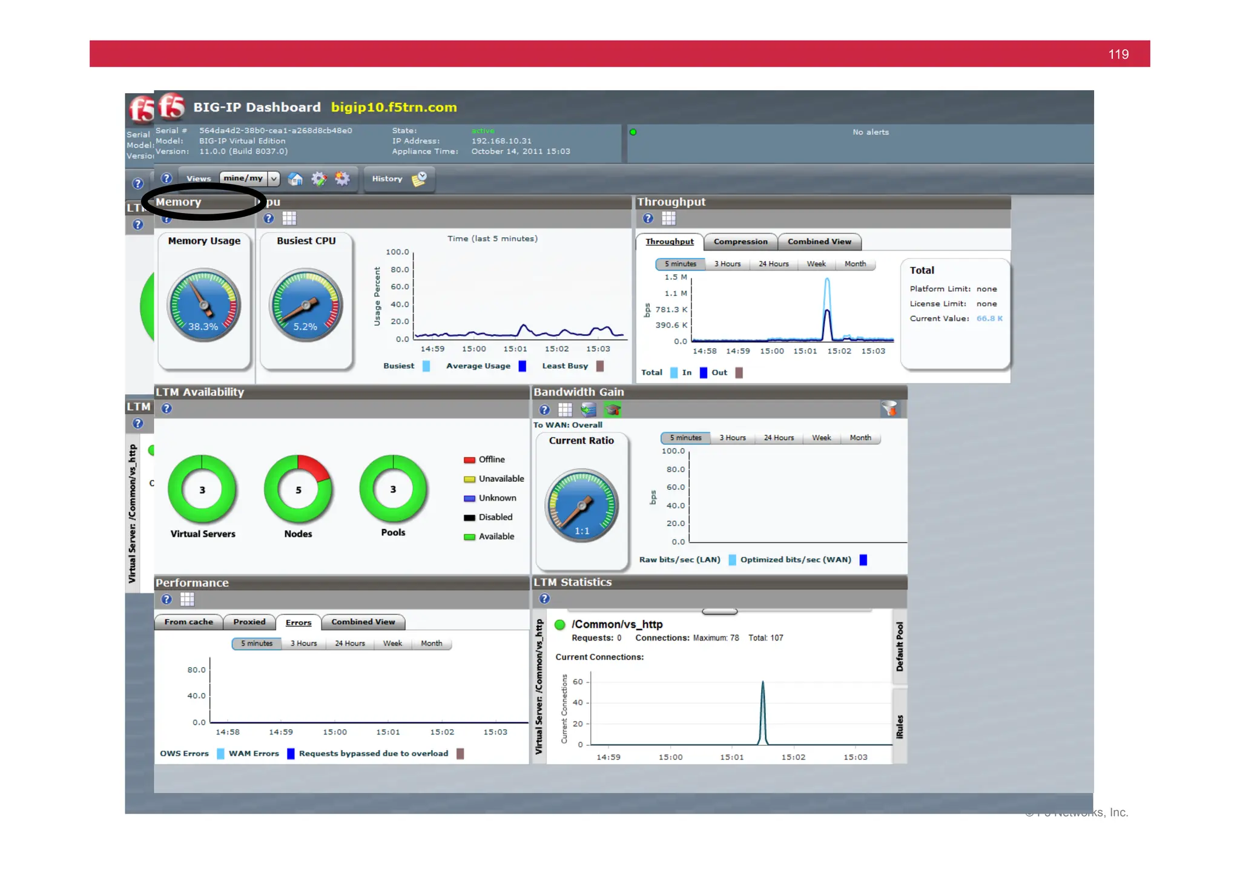Choose 5 minutes range in Bandwidth Gain

click(x=685, y=438)
